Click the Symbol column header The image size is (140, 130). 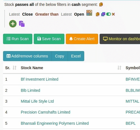click(x=133, y=68)
